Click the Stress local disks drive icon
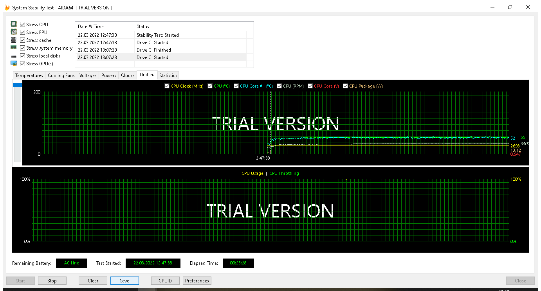 click(14, 56)
